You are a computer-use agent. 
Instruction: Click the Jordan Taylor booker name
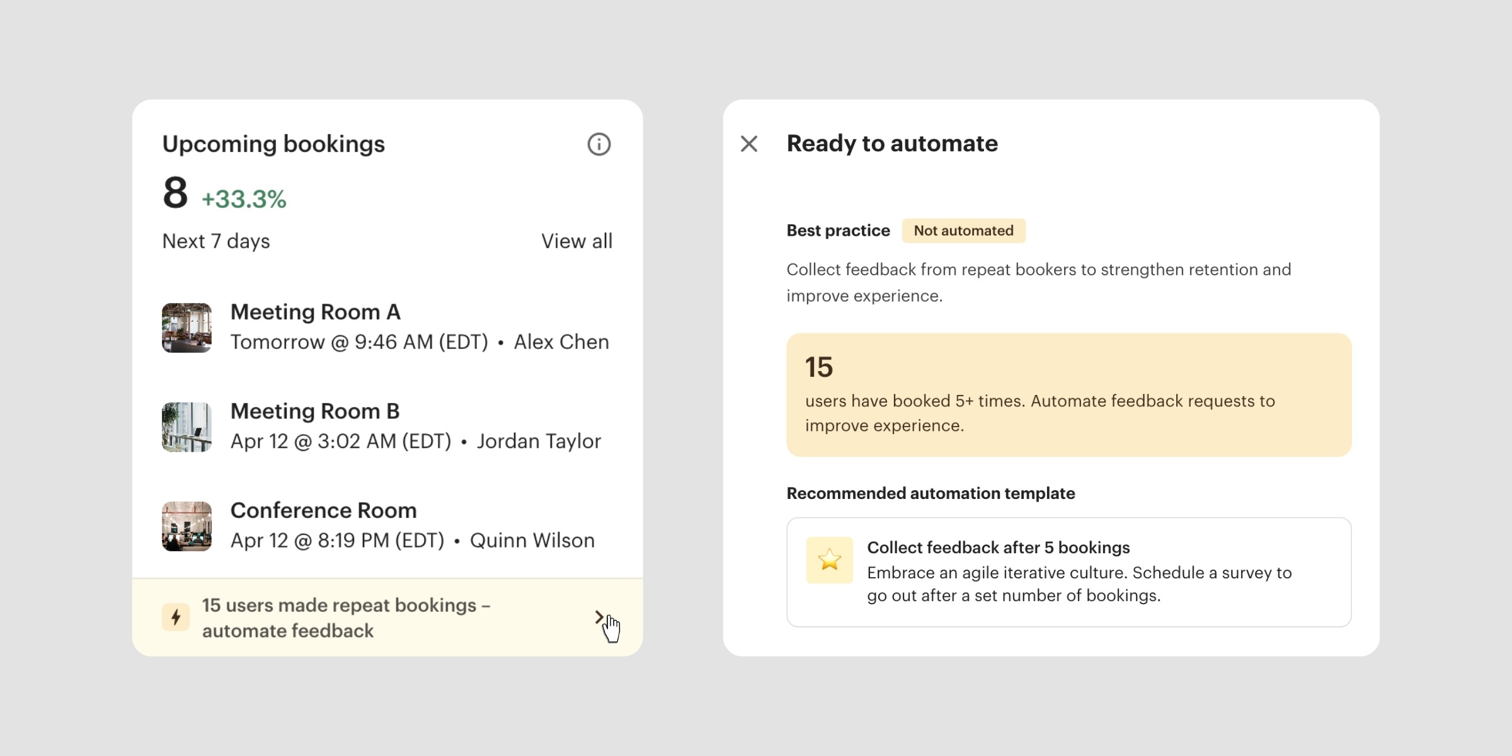(539, 441)
